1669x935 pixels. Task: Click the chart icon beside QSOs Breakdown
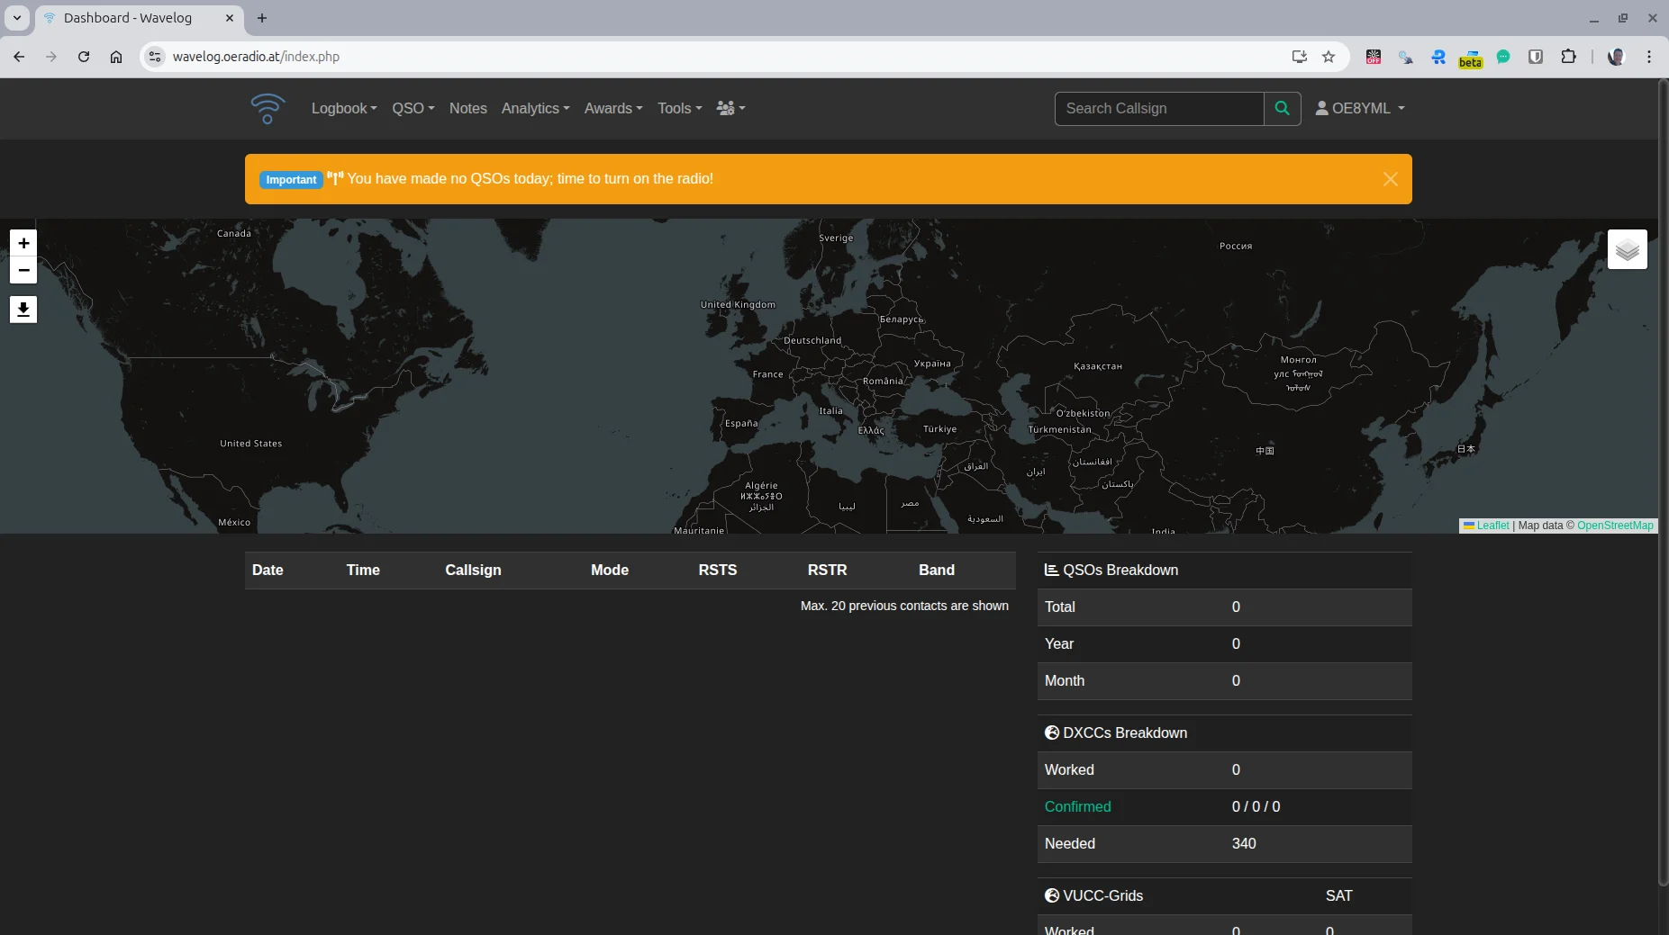point(1052,570)
